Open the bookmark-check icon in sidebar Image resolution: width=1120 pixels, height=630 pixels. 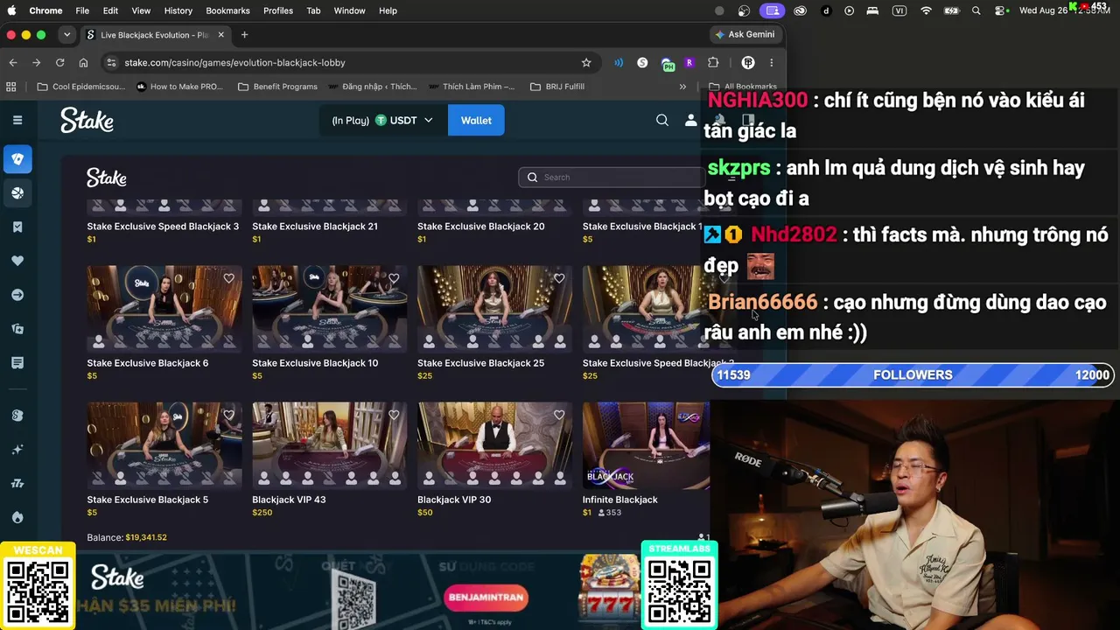17,227
